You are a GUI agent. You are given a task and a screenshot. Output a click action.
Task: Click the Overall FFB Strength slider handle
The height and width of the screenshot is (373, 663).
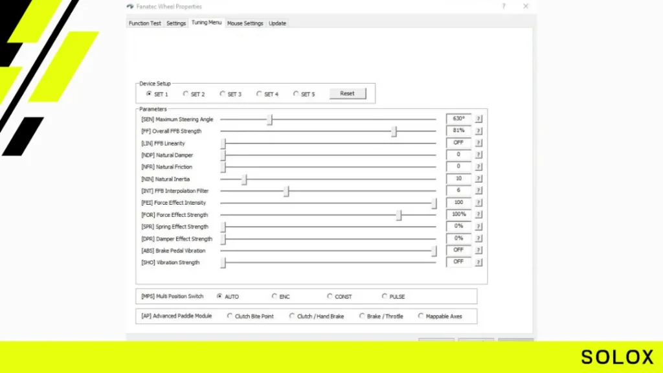click(394, 131)
